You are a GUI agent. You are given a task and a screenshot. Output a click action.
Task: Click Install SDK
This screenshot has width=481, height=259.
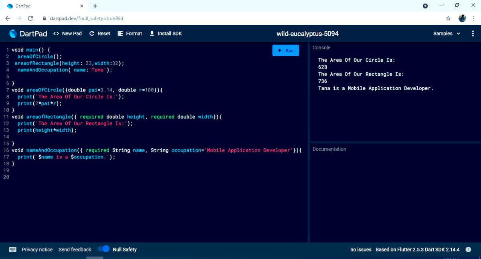click(166, 34)
